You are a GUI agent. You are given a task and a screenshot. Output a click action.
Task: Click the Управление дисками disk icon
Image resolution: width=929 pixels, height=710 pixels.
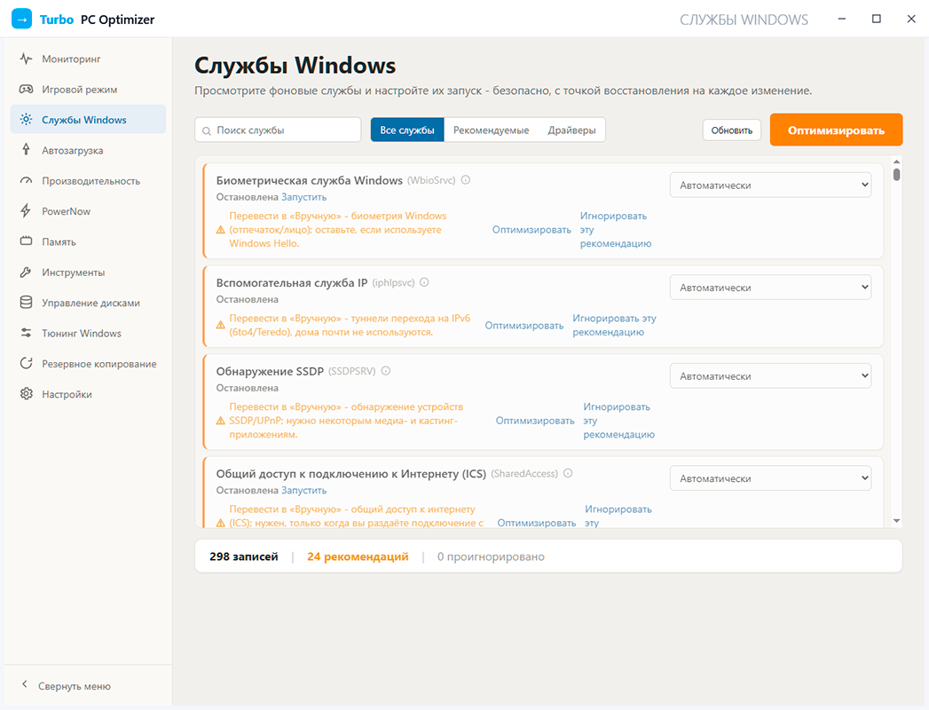26,303
